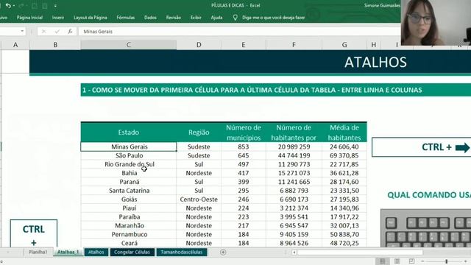This screenshot has width=471, height=265.
Task: Open Quick Access Toolbar customize arrow
Action: click(55, 6)
